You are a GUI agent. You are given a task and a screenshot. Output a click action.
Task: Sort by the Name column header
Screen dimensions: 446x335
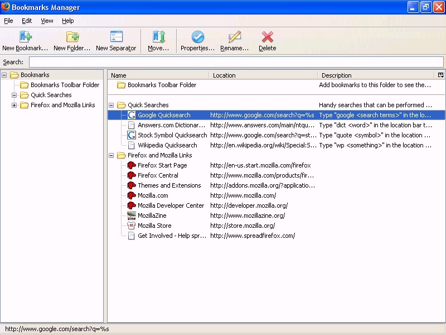click(x=158, y=75)
